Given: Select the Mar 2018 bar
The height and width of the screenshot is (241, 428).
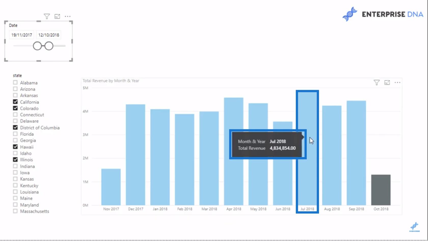Looking at the screenshot, I should (209, 158).
